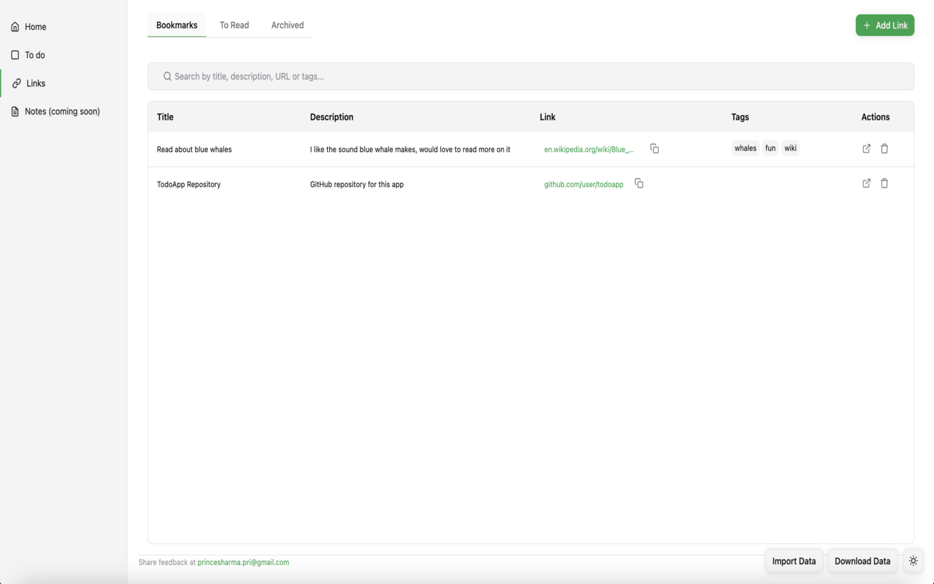Click the whales tag
934x584 pixels.
pyautogui.click(x=745, y=148)
